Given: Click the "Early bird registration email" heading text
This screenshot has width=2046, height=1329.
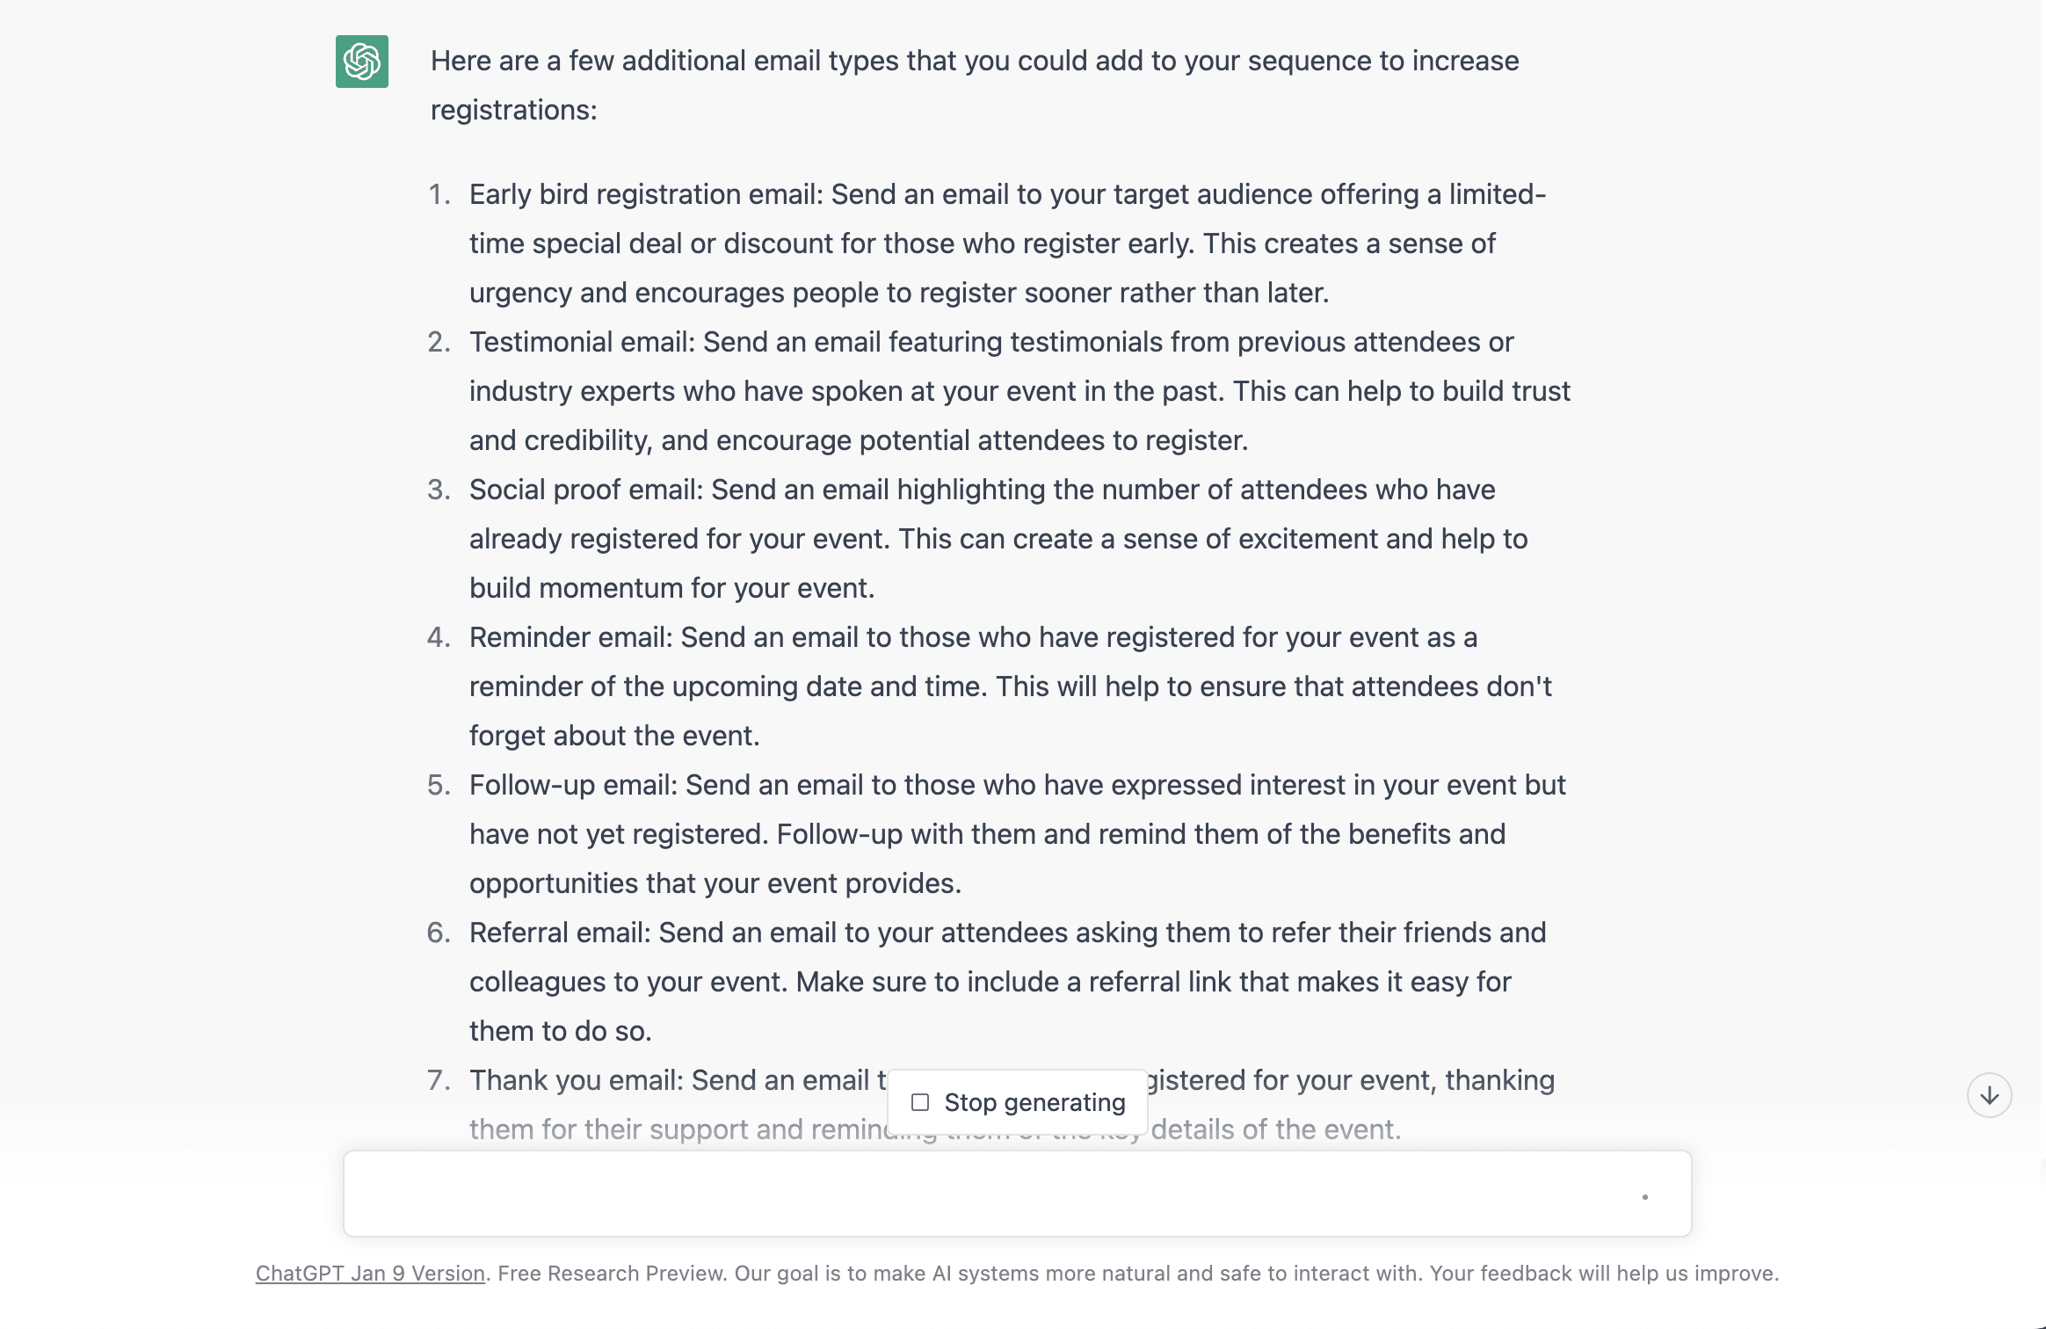Looking at the screenshot, I should (x=645, y=194).
